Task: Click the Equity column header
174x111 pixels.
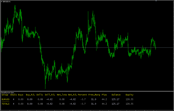Action: point(129,95)
